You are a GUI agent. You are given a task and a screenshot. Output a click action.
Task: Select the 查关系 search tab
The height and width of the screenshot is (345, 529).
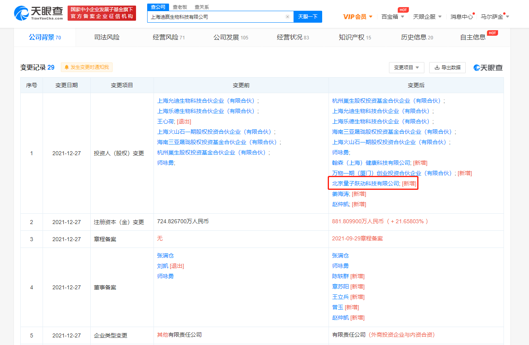click(x=202, y=7)
